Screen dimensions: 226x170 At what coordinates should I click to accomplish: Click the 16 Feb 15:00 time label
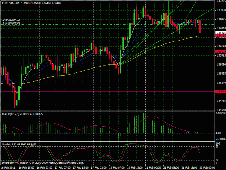point(26,168)
